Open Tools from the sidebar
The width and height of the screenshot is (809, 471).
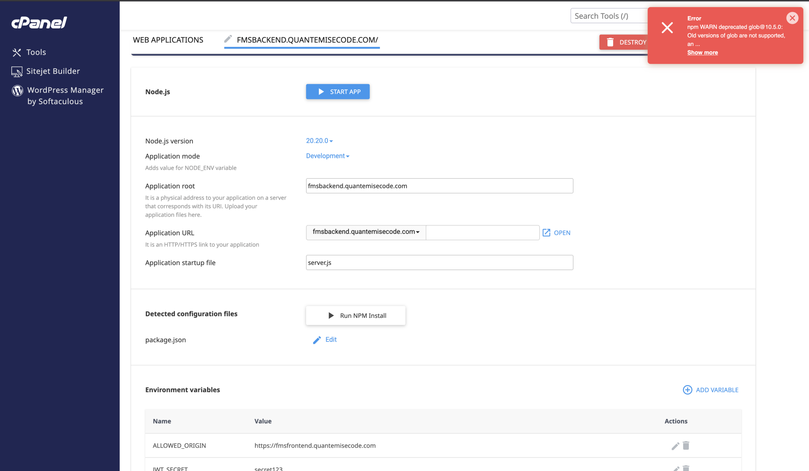[36, 52]
